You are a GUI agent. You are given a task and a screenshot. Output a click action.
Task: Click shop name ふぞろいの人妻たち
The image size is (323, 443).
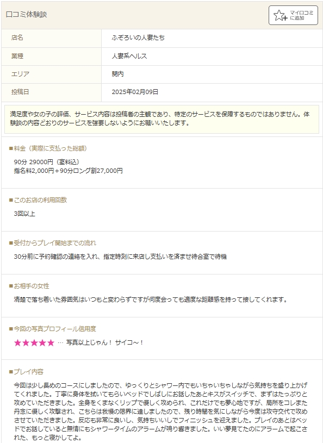pyautogui.click(x=138, y=38)
